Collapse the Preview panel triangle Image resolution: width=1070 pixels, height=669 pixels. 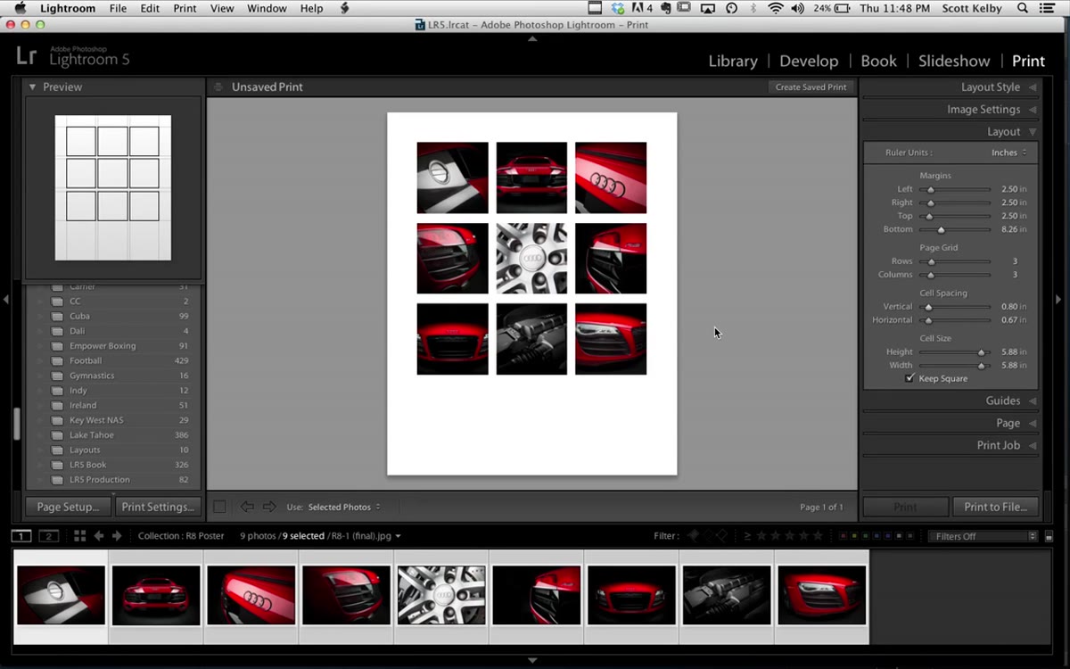click(x=32, y=87)
